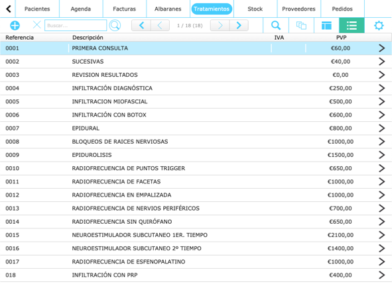Screen dimensions: 392x284
Task: Click the Buscar search input field
Action: (76, 25)
